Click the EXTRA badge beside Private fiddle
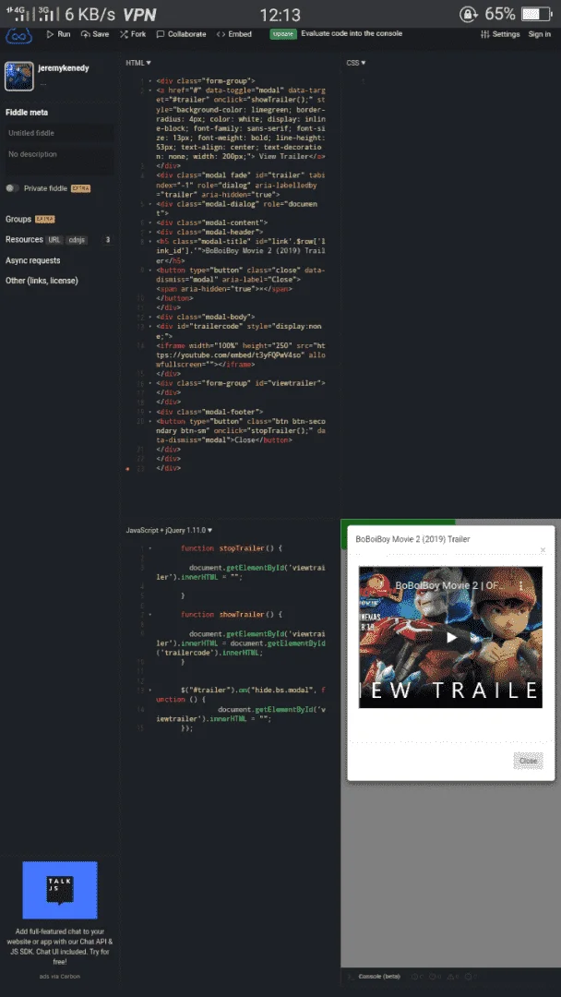This screenshot has width=561, height=997. (80, 189)
